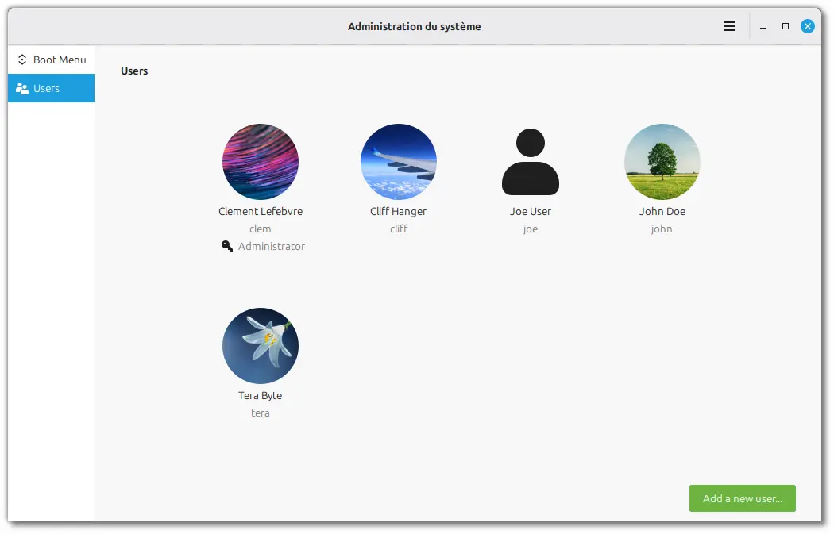
Task: Open the Boot Menu section
Action: (51, 60)
